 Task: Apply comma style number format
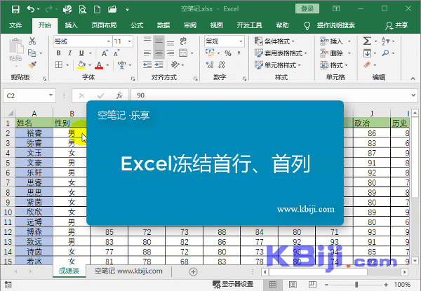point(239,53)
